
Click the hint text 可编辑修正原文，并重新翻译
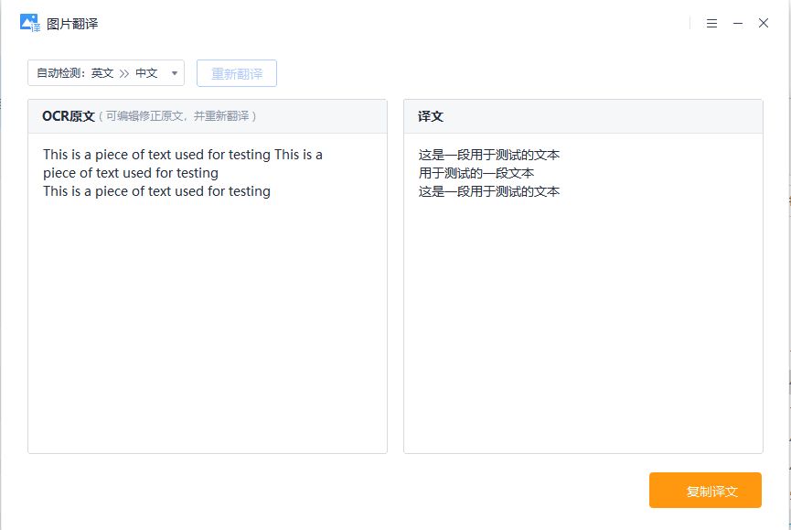177,116
